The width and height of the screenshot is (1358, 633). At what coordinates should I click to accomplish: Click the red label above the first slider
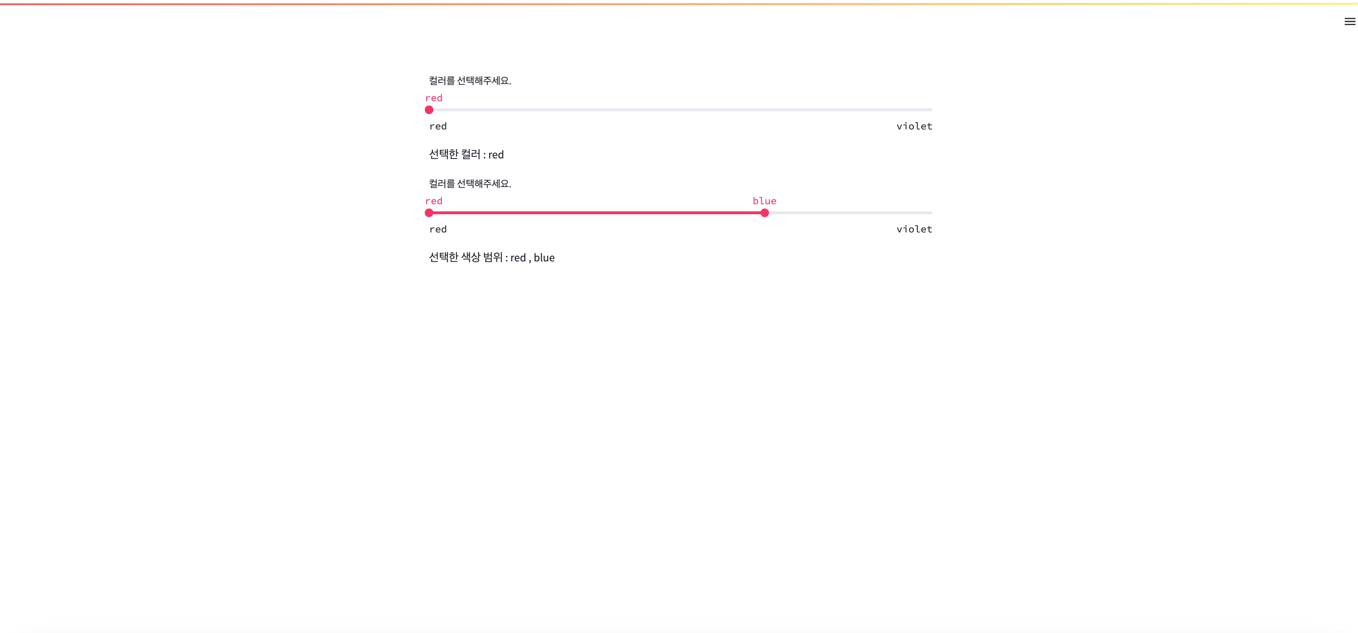click(x=434, y=98)
